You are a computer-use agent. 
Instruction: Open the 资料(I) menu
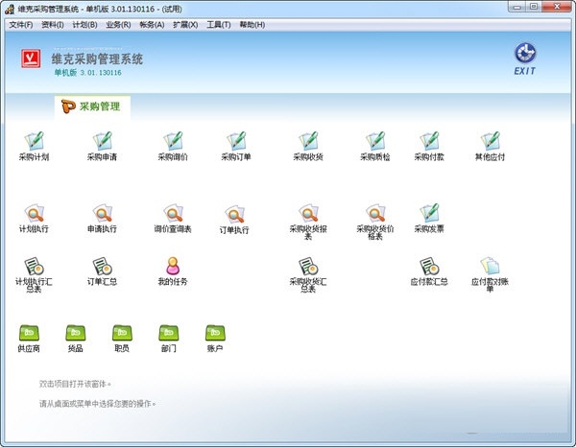click(x=53, y=25)
